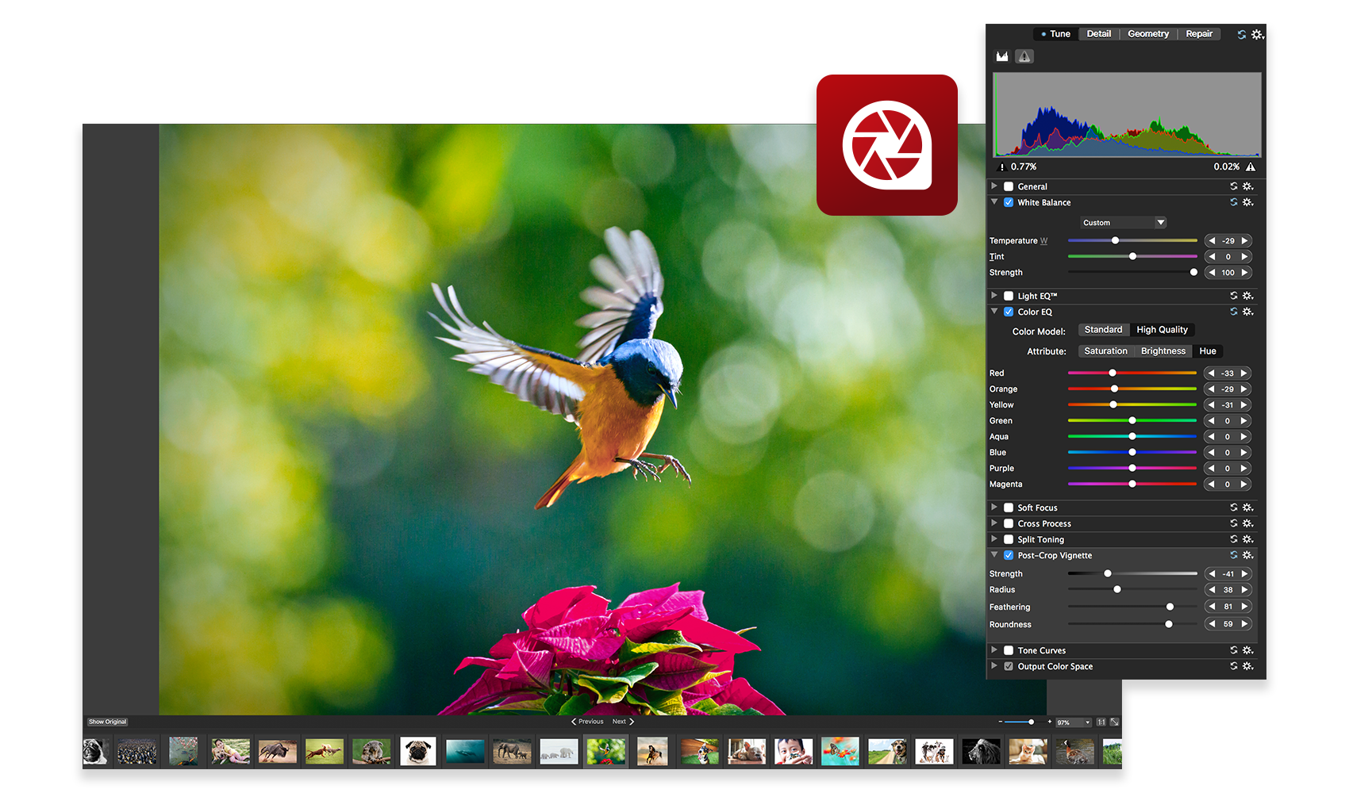The image size is (1349, 793).
Task: Open the Post-Crop Vignette gear menu
Action: pos(1247,555)
